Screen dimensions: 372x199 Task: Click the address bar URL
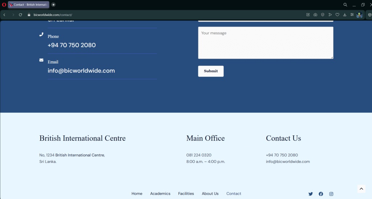point(53,15)
